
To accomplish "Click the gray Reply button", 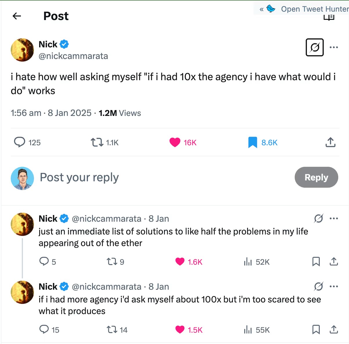I will point(316,177).
